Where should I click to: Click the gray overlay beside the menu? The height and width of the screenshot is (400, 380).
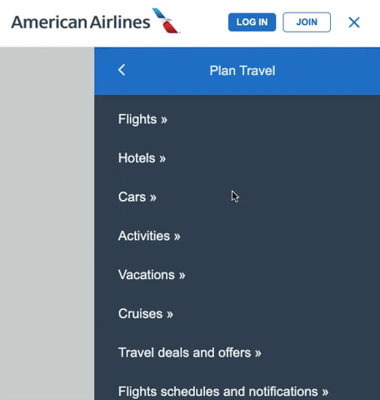[x=47, y=223]
